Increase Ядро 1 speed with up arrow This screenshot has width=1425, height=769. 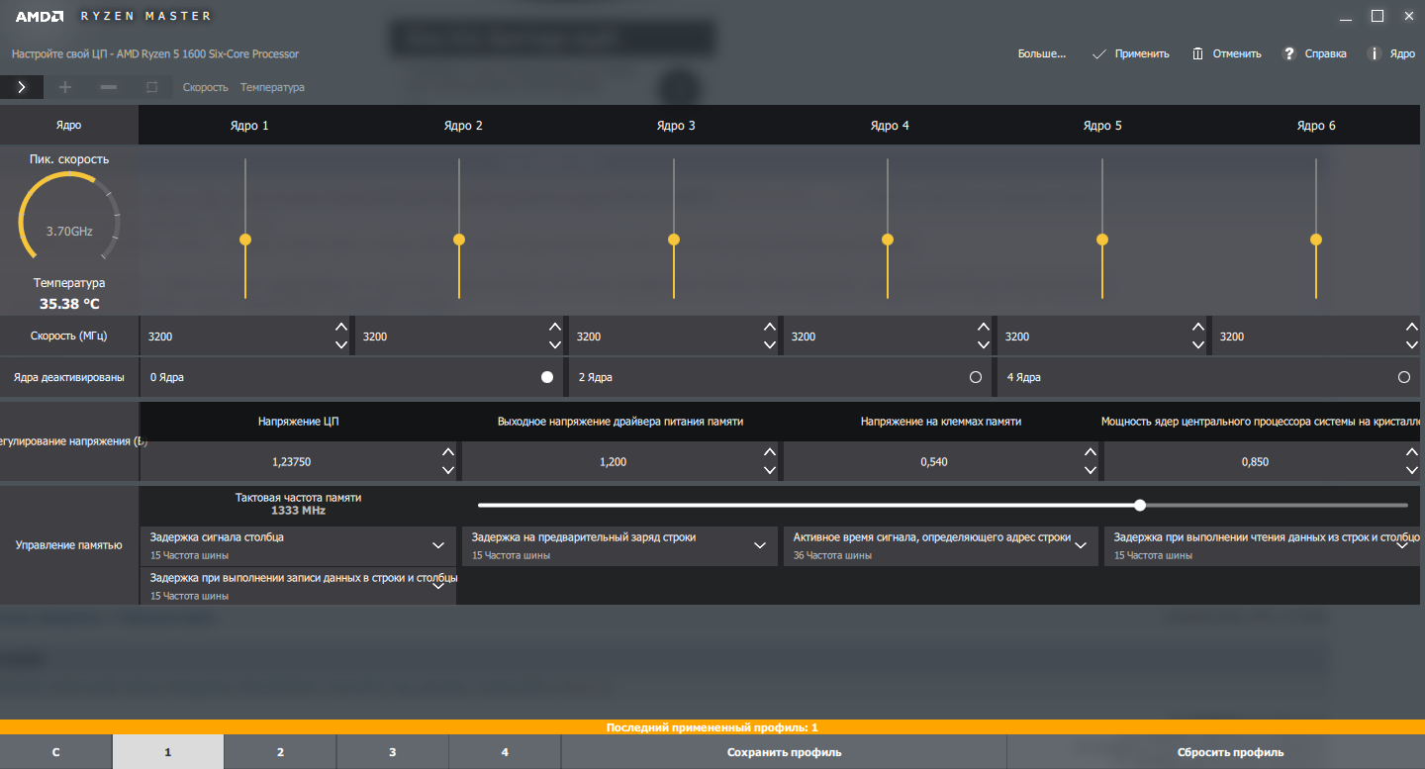pyautogui.click(x=341, y=328)
